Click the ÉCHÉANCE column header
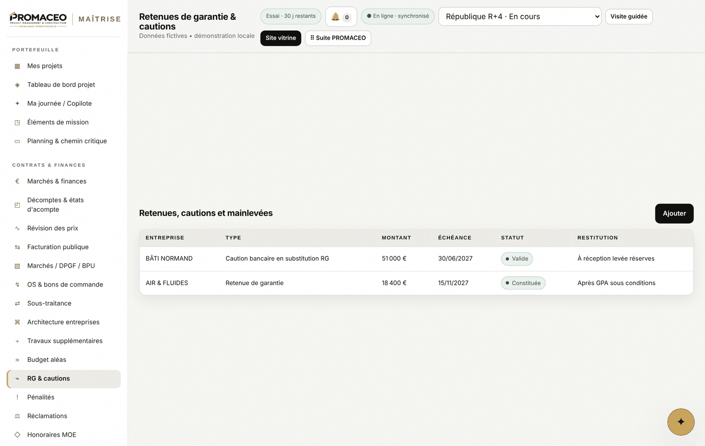This screenshot has width=705, height=446. (x=455, y=238)
